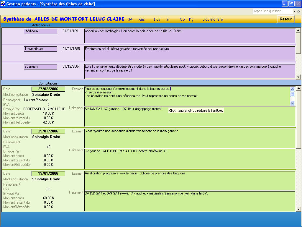Click 'Sciatalgie Droite' motif of 27/02/2006 visit
This screenshot has height=227, width=302.
coord(46,95)
